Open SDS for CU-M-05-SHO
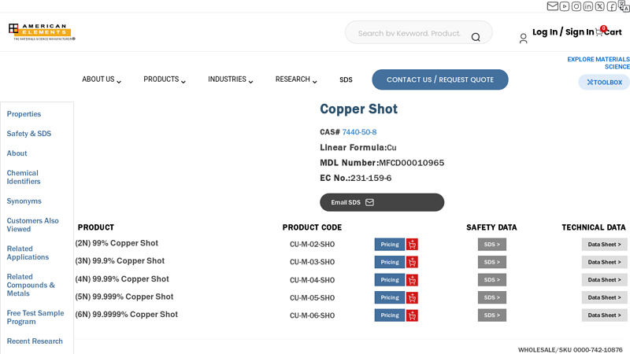The image size is (630, 354). pos(491,297)
